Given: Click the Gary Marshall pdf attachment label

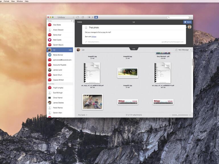Looking at the screenshot, I should [163, 56].
